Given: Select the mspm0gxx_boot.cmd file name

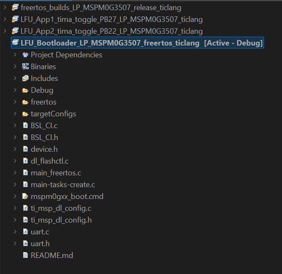Looking at the screenshot, I should click(x=67, y=196).
